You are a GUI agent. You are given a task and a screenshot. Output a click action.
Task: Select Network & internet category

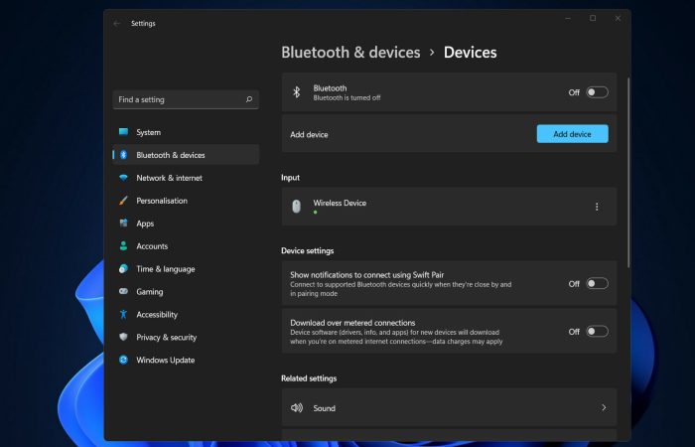pos(186,178)
